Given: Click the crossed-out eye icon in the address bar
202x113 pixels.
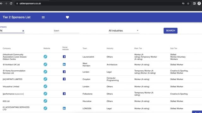Looking at the screenshot, I should pyautogui.click(x=183, y=3).
